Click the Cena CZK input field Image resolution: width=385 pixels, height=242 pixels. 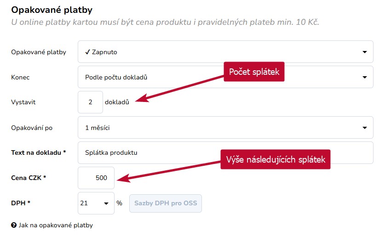tap(96, 178)
